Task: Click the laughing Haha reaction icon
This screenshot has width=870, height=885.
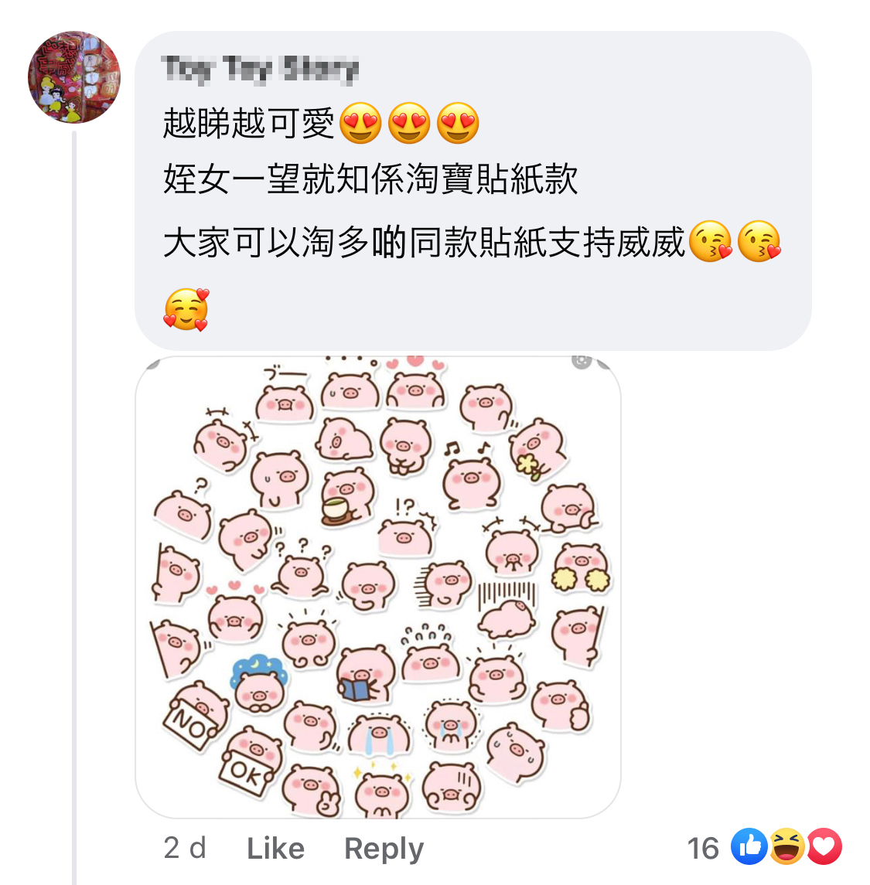Action: pyautogui.click(x=787, y=846)
